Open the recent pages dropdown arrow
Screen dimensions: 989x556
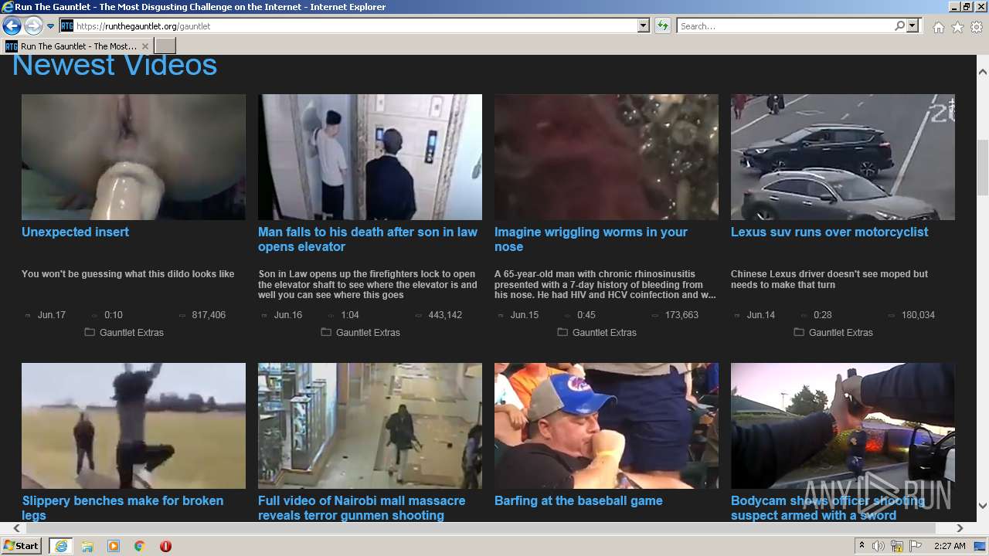point(50,26)
